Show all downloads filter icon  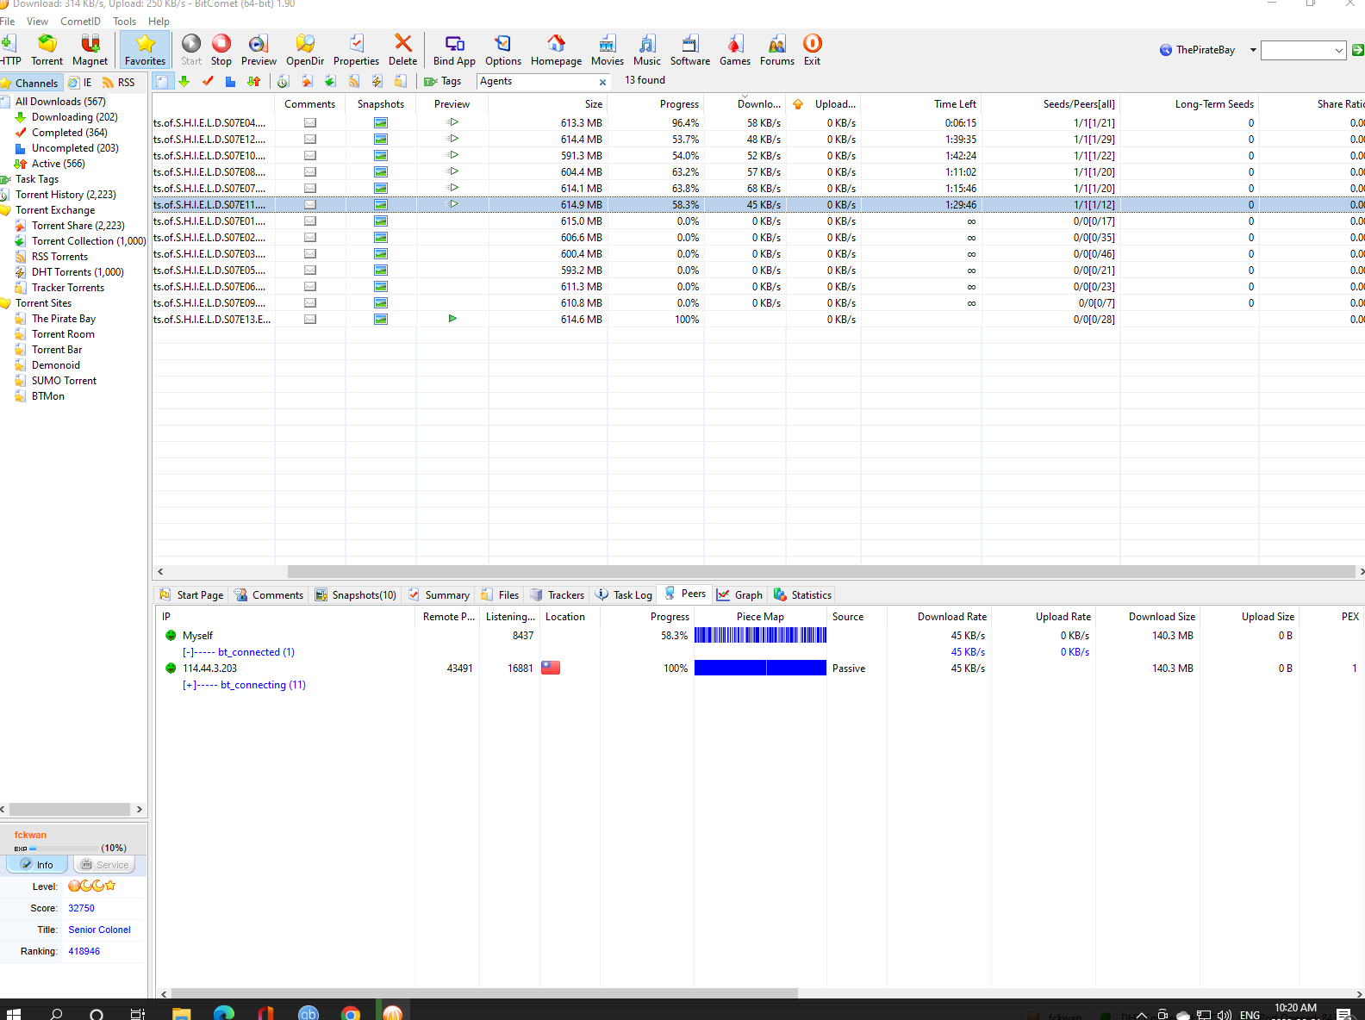pyautogui.click(x=161, y=81)
